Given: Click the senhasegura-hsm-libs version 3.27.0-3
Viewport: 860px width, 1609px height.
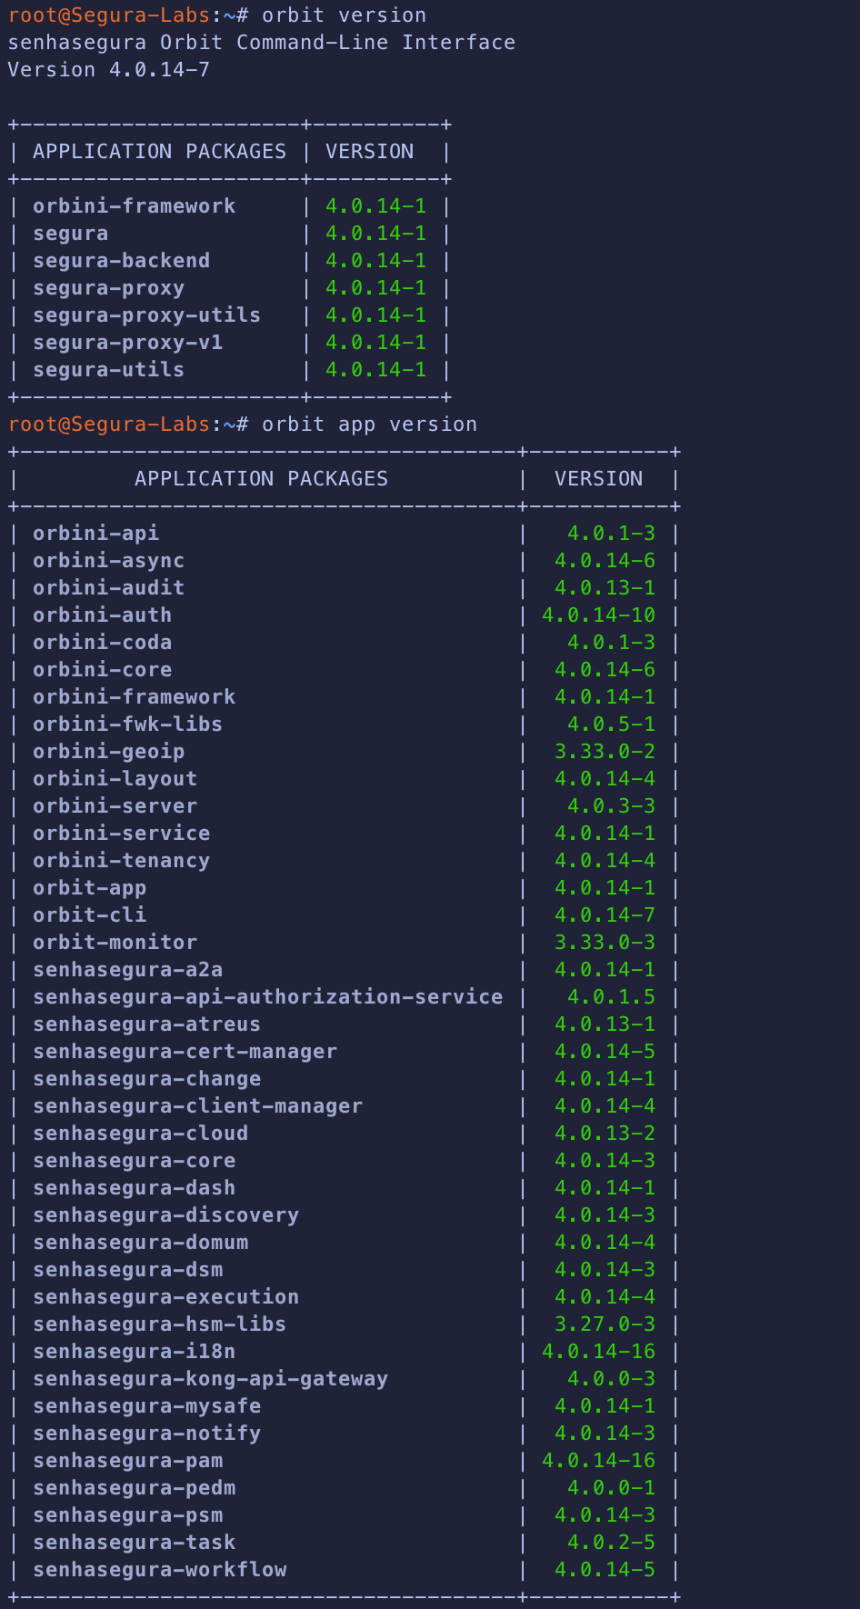Looking at the screenshot, I should [x=605, y=1324].
